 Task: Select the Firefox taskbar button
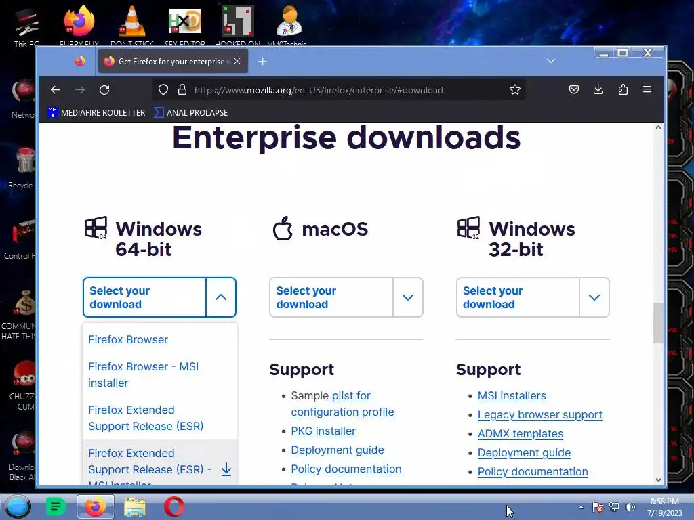[x=95, y=506]
